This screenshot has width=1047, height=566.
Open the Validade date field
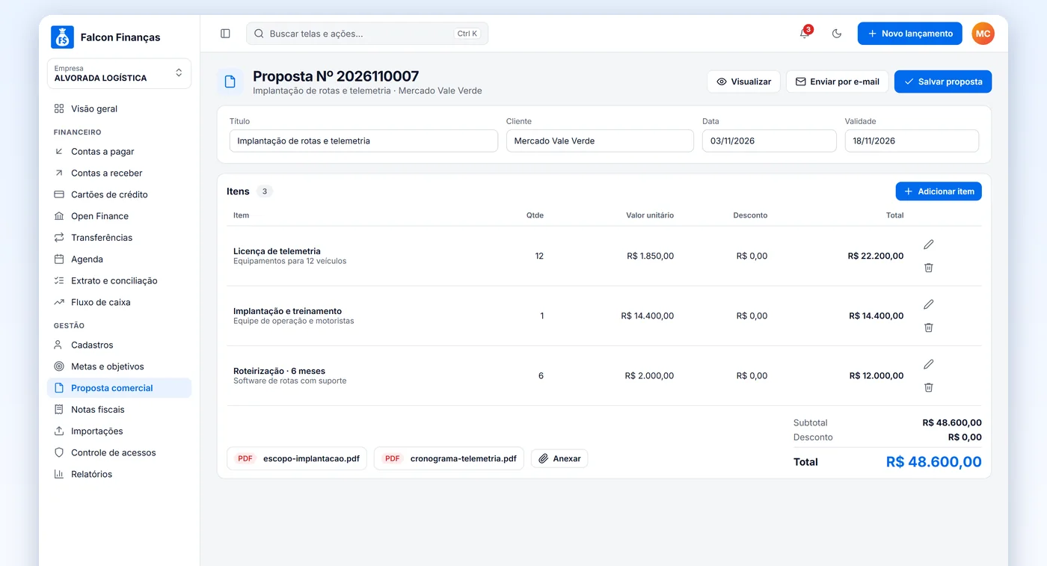(x=912, y=141)
